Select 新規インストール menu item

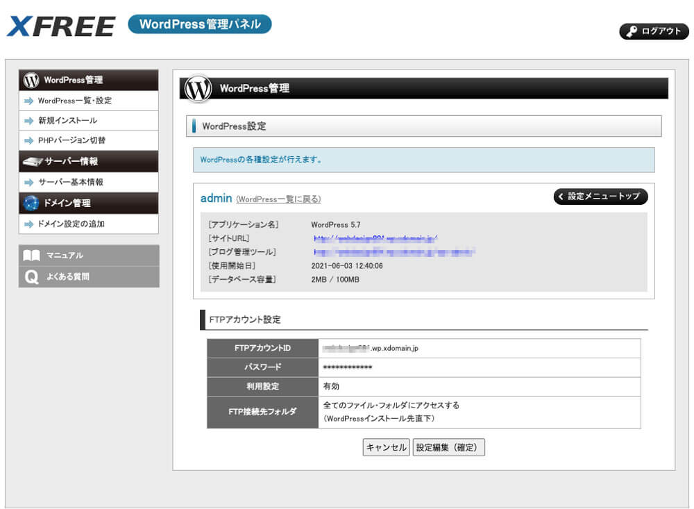point(67,121)
